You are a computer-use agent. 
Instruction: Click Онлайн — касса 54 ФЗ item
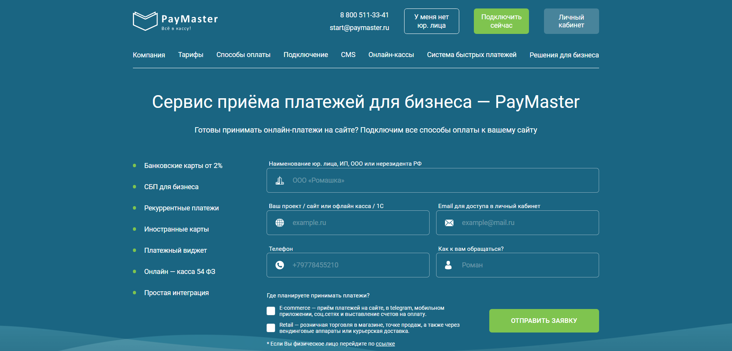click(180, 272)
